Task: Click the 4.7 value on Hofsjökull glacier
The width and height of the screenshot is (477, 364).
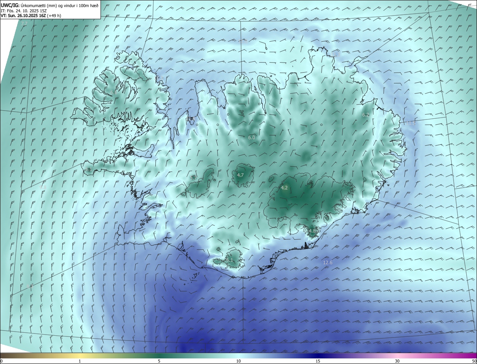Action: click(x=240, y=175)
